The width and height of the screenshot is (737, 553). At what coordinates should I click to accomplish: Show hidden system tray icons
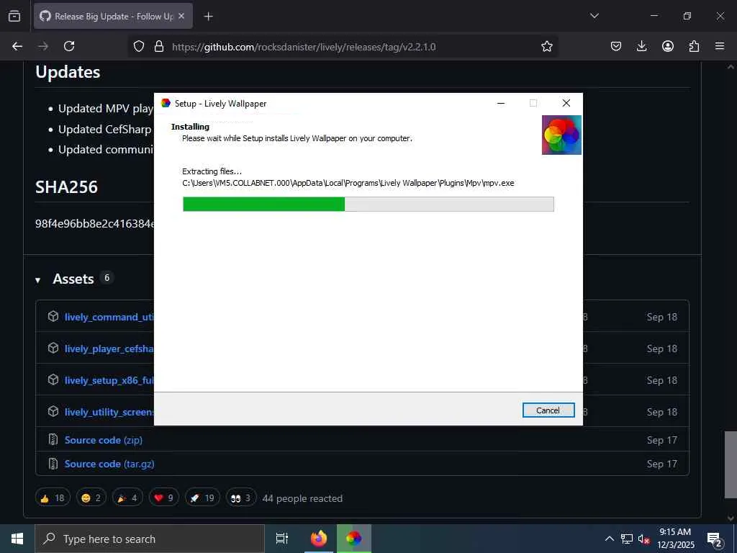point(609,539)
